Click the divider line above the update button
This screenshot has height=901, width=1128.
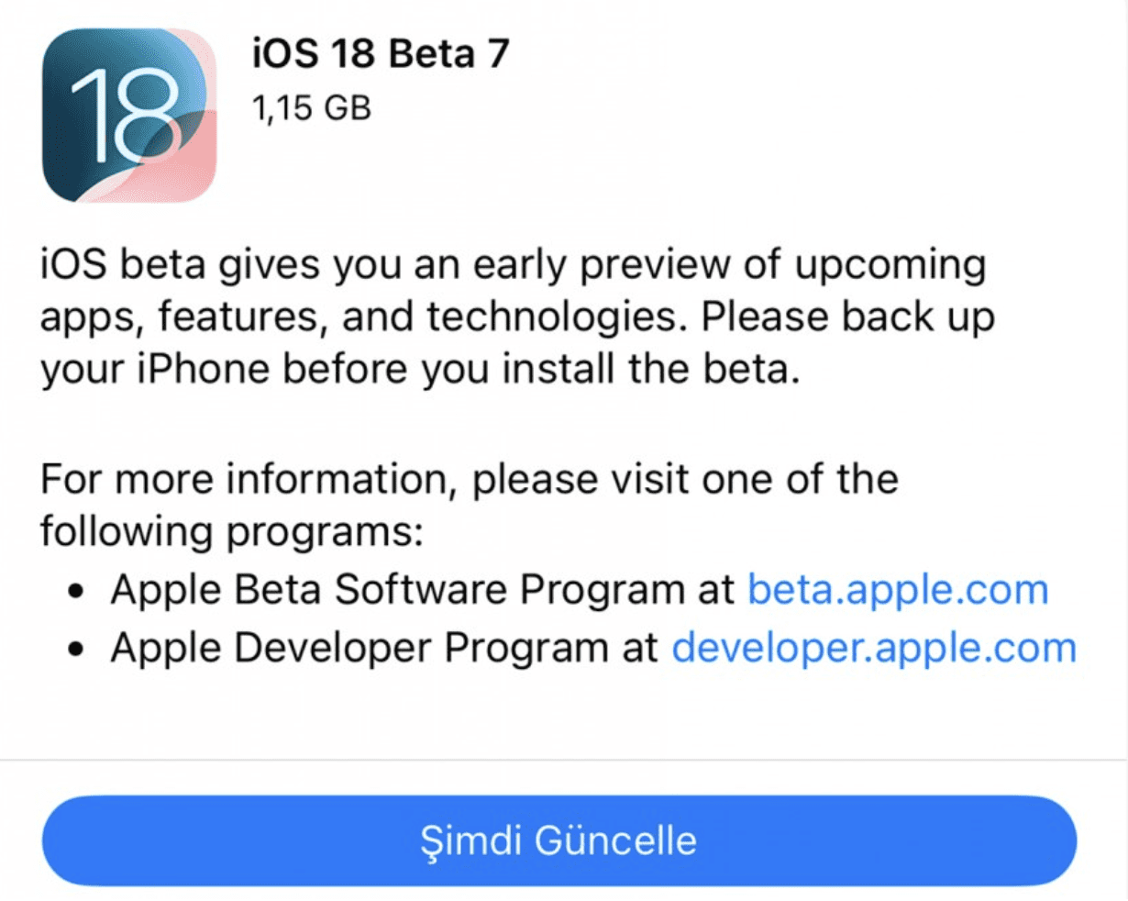click(564, 760)
